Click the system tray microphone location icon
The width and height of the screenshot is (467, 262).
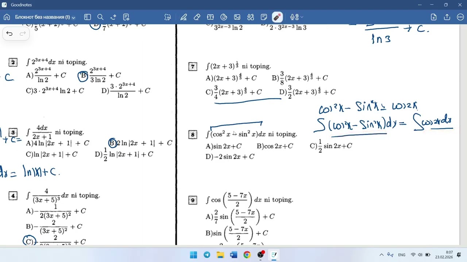coord(390,255)
